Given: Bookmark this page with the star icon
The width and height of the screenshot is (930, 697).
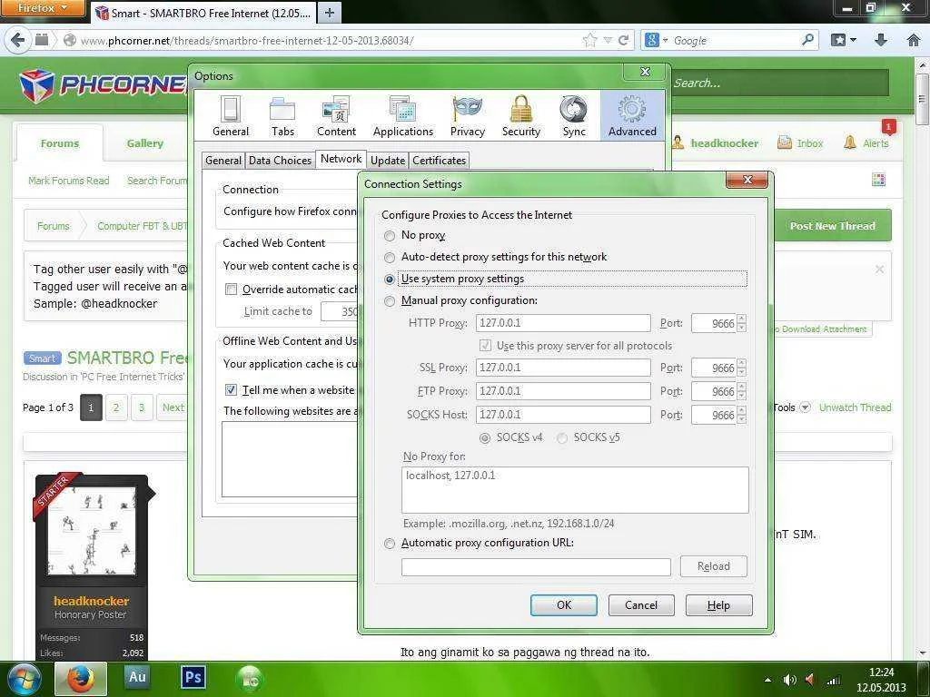Looking at the screenshot, I should 589,40.
